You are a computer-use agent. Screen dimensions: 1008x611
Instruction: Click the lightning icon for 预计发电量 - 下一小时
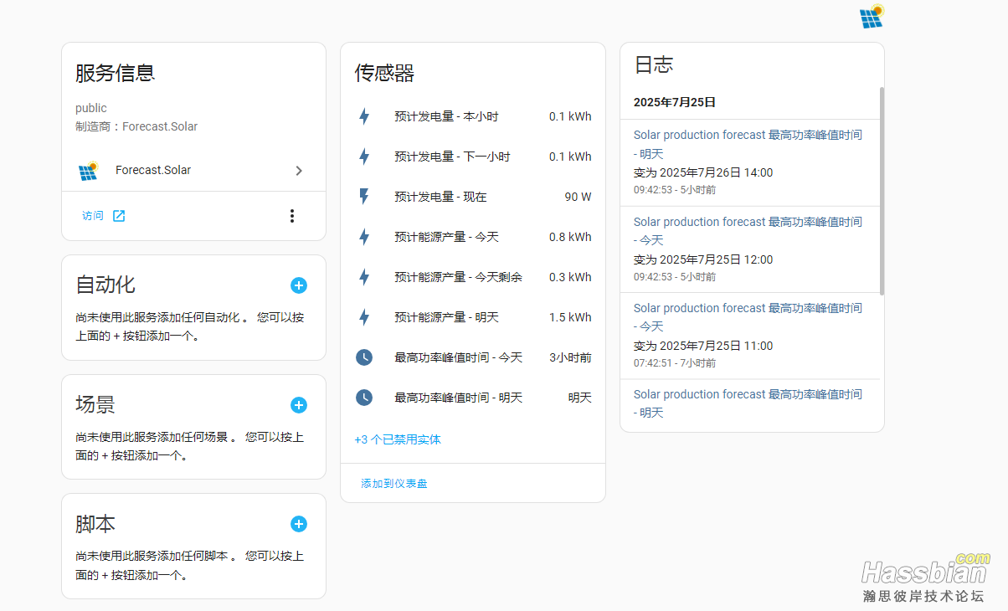coord(364,157)
